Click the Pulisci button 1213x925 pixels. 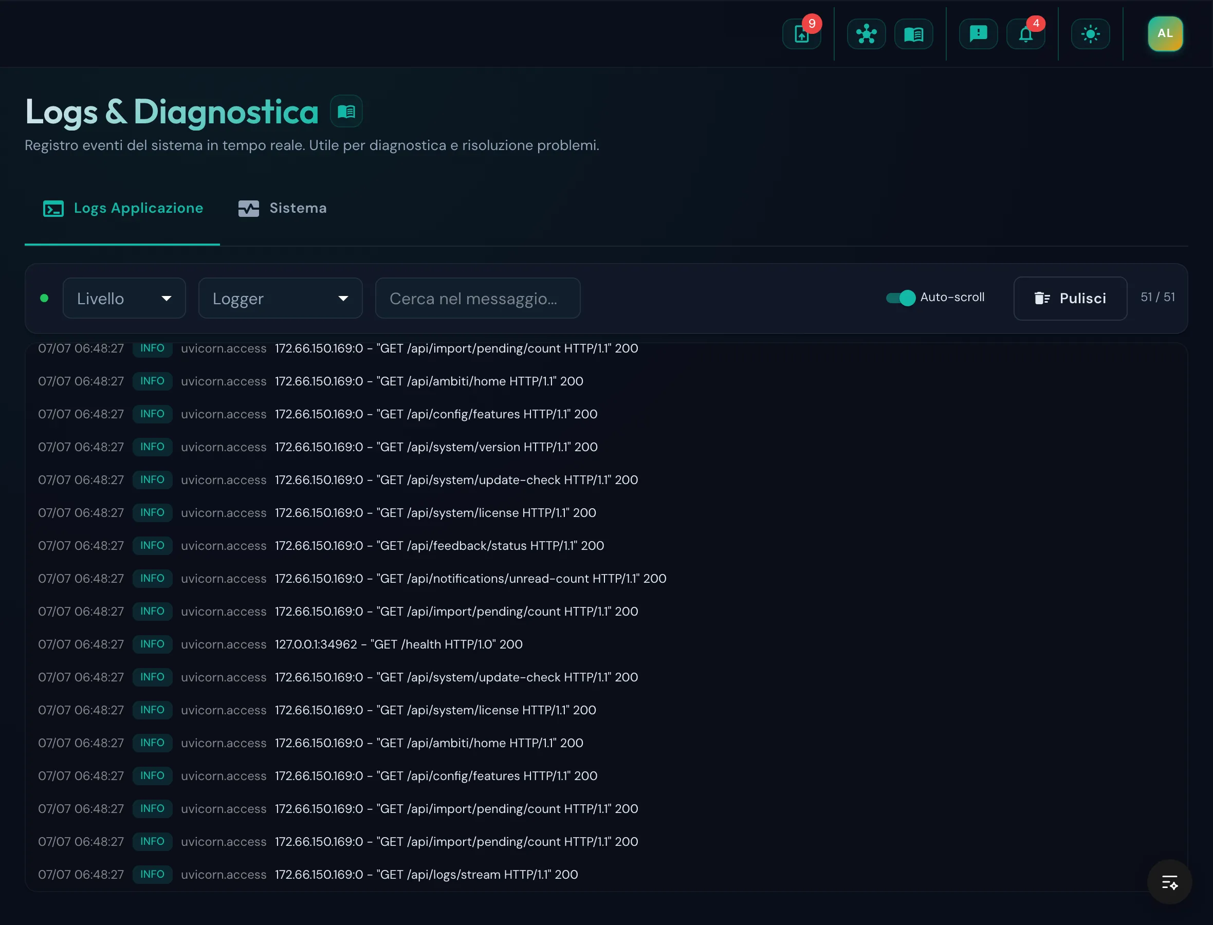tap(1070, 298)
